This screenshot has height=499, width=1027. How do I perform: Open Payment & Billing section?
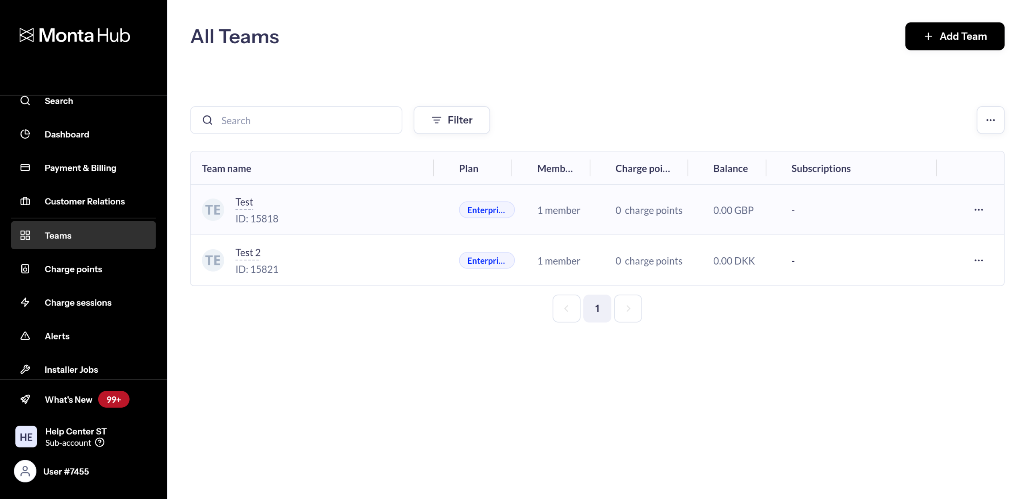click(x=80, y=168)
